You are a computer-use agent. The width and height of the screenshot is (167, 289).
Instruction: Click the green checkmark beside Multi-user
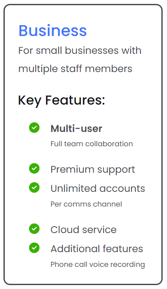tap(34, 128)
